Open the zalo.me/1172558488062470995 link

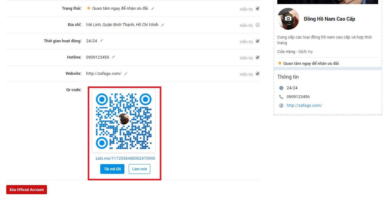coord(125,158)
